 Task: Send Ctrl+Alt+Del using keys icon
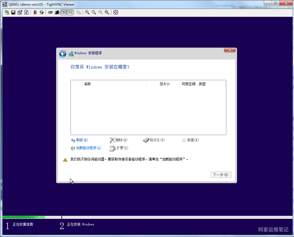click(x=50, y=12)
